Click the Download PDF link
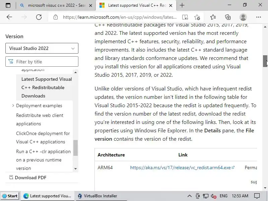Viewport: 268px width, 201px height. 30,178
